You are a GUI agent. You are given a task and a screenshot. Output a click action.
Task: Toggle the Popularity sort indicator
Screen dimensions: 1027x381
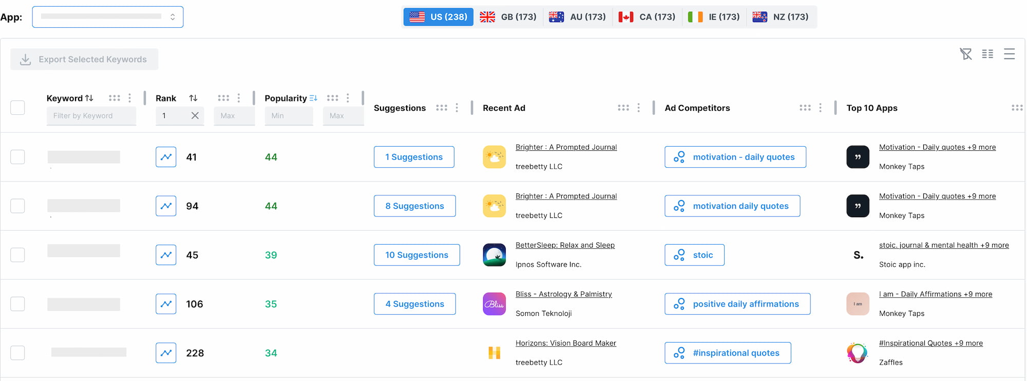point(313,98)
